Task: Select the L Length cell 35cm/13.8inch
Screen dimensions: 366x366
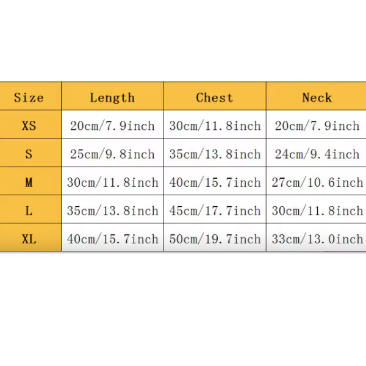Action: (112, 210)
